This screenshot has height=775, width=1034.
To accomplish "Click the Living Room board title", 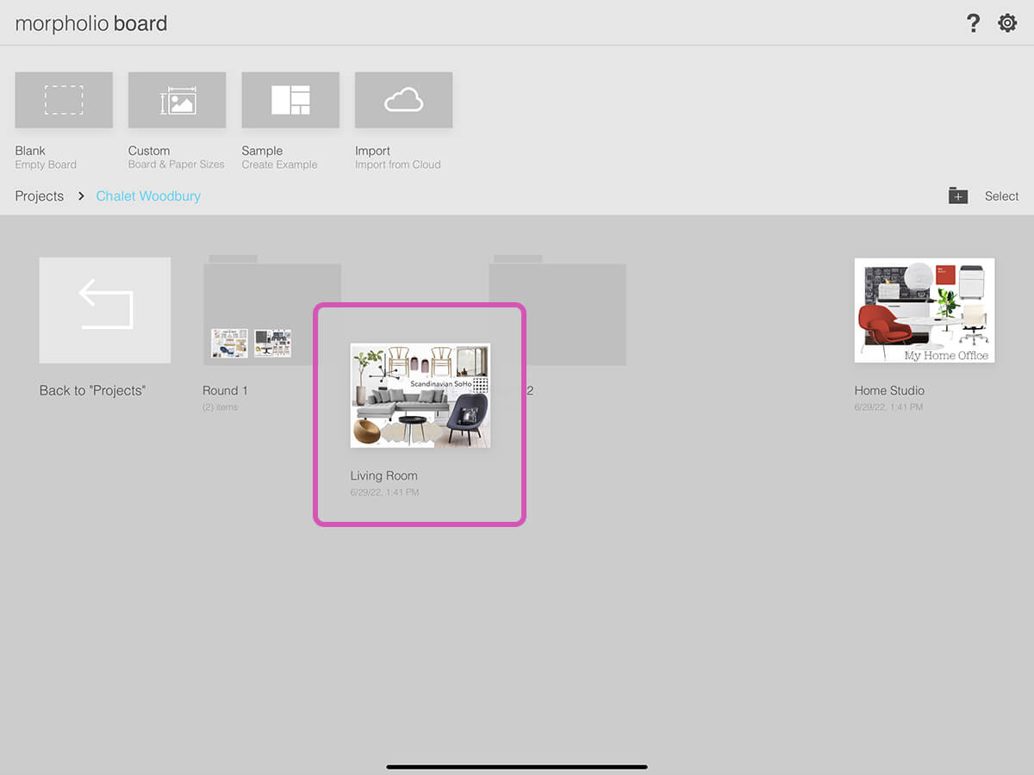I will click(383, 475).
